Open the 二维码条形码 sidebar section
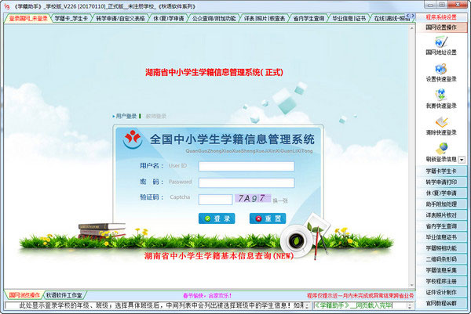The image size is (471, 314). tap(441, 259)
